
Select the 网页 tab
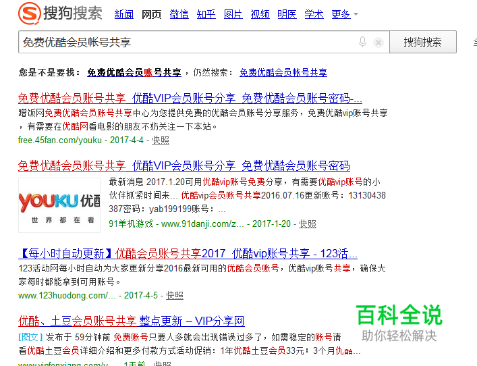pos(151,14)
